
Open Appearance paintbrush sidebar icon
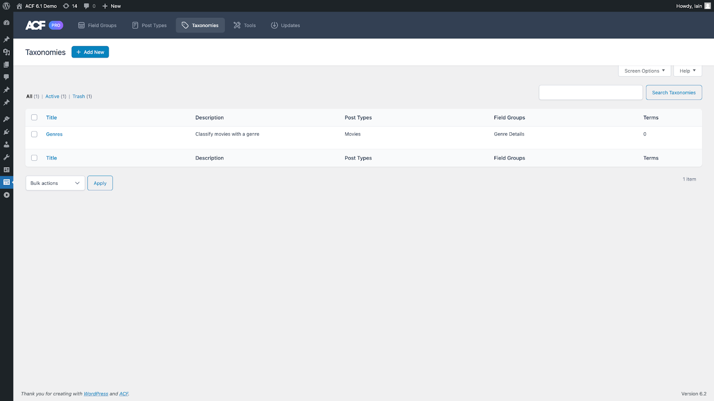tap(6, 119)
